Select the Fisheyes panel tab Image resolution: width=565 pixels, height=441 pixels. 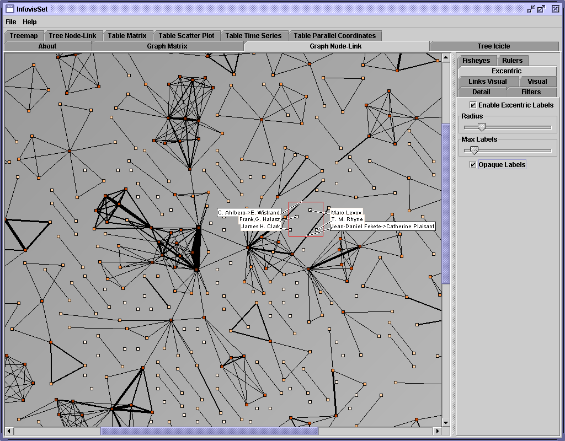476,61
